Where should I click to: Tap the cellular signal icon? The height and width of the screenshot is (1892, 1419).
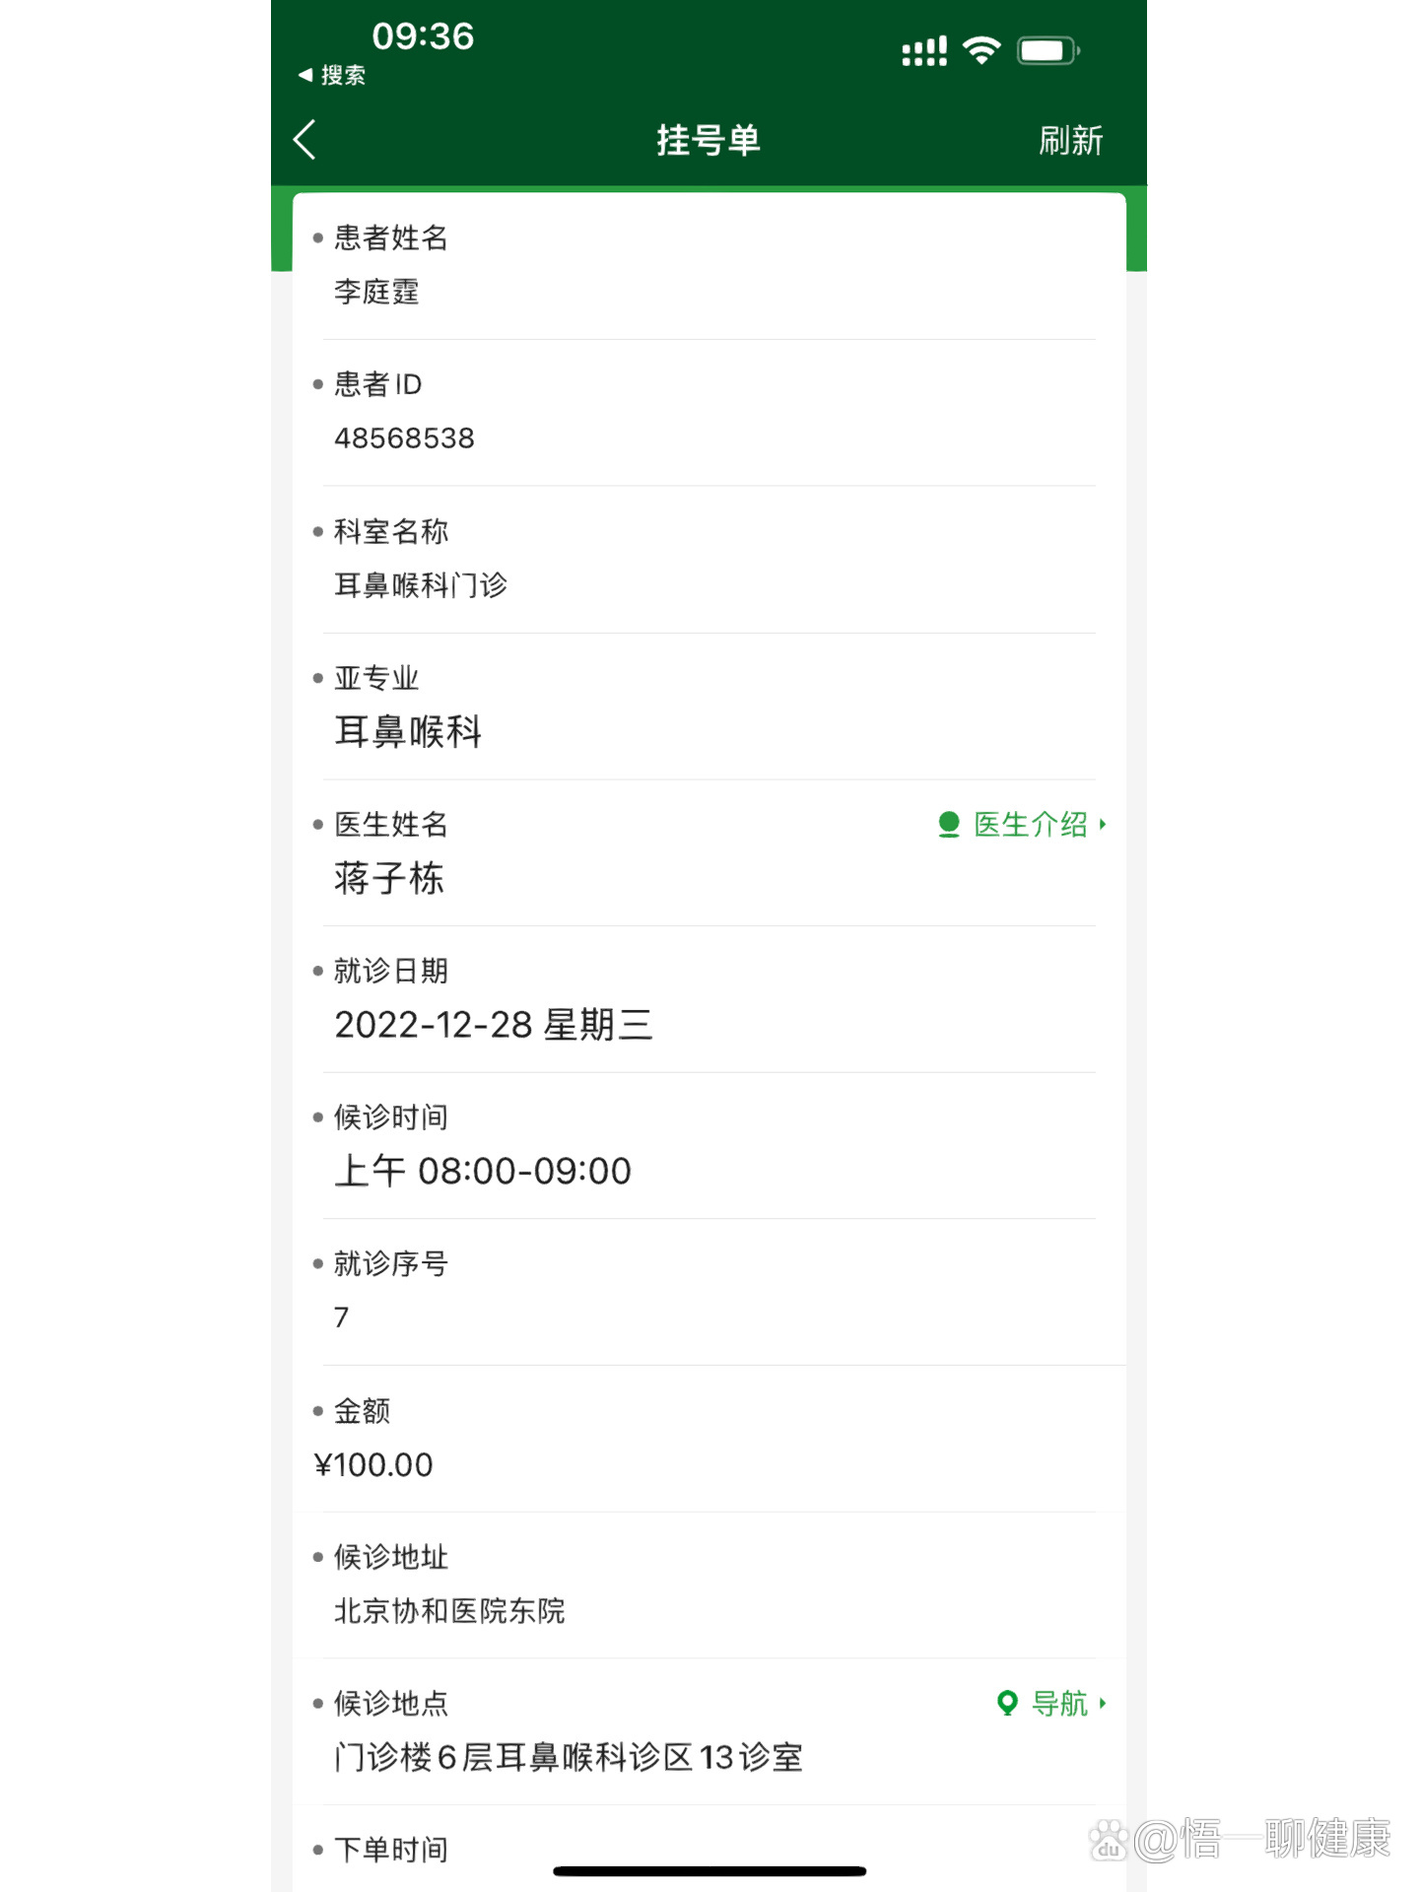[924, 51]
